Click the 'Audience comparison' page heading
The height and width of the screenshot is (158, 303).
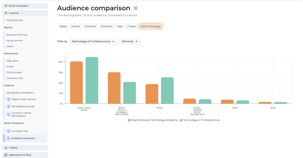[94, 8]
